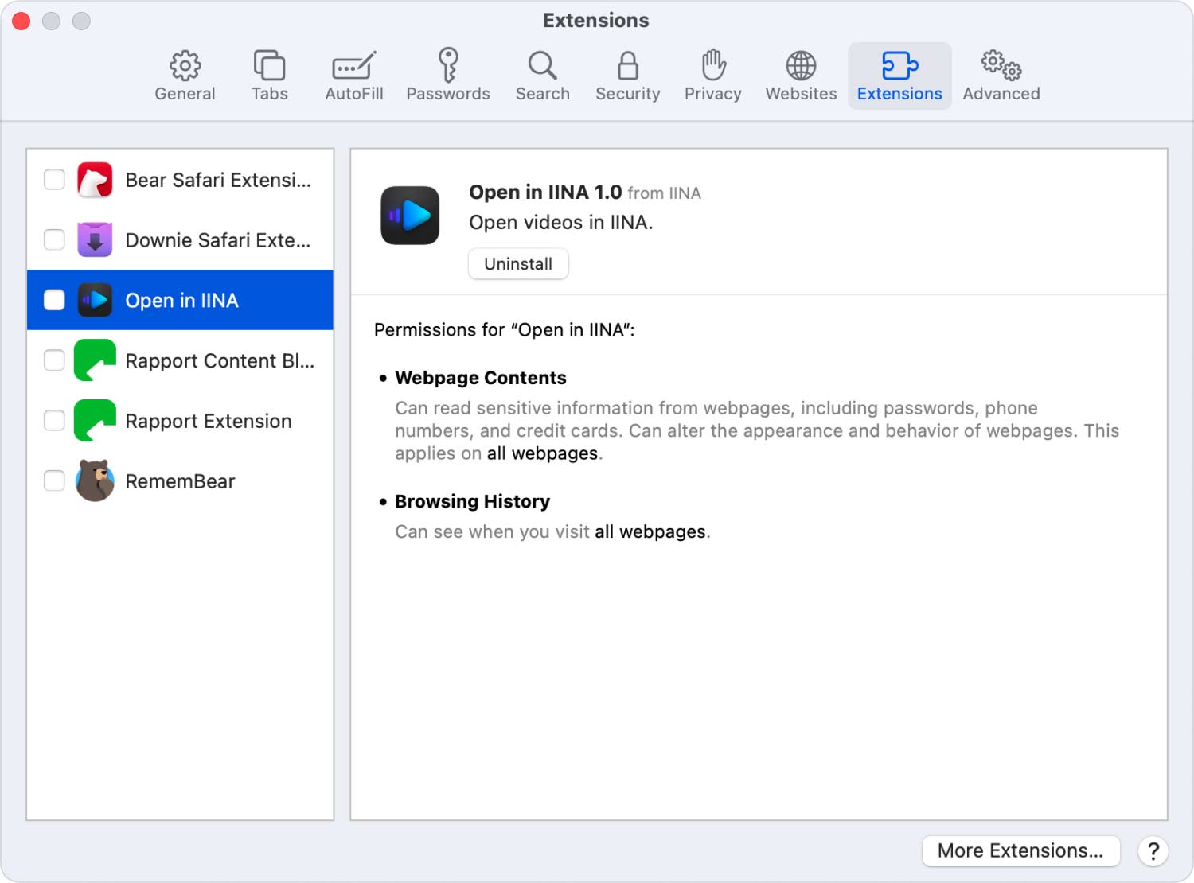The width and height of the screenshot is (1194, 883).
Task: Enable the Rapport Extension checkbox
Action: (54, 421)
